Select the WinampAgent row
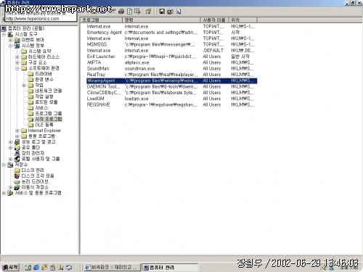The image size is (363, 272). click(x=171, y=81)
